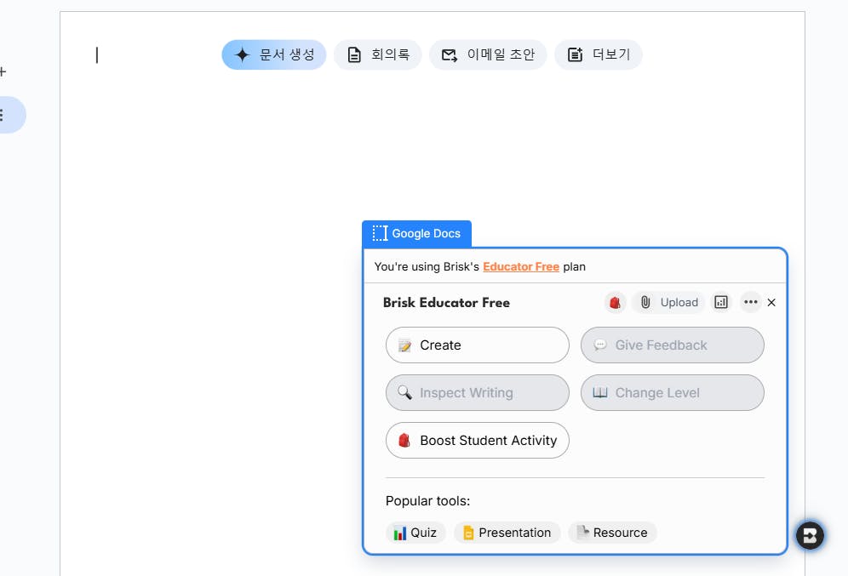
Task: Click the Upload button
Action: (668, 302)
